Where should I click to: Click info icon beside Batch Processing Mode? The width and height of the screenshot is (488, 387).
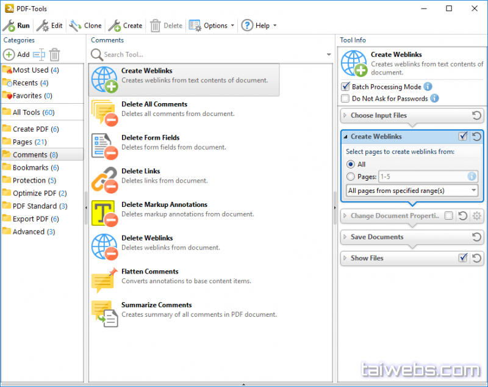click(x=428, y=87)
